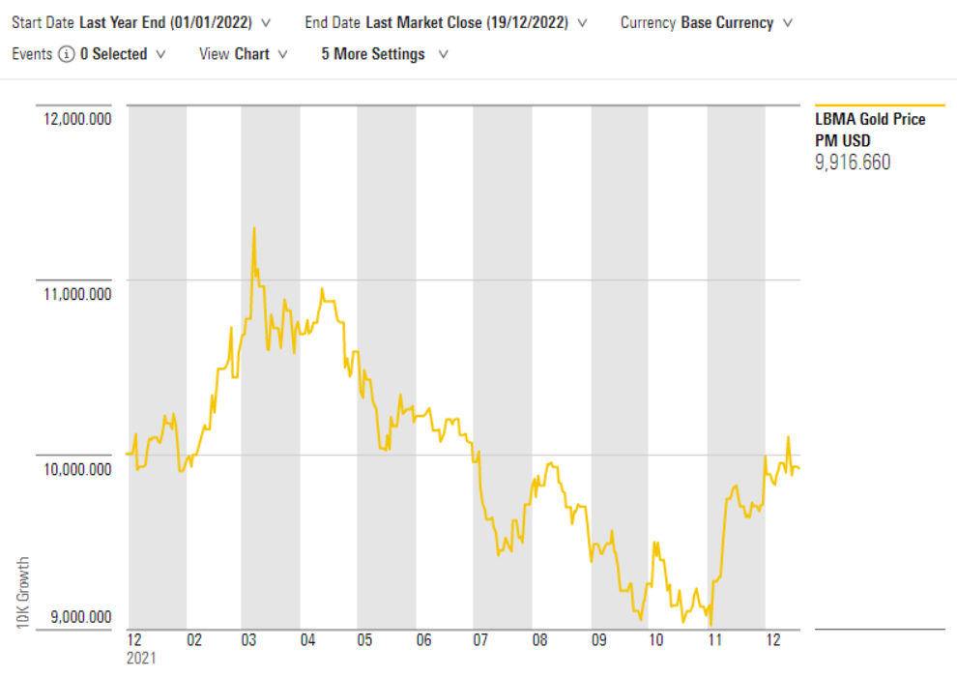957x678 pixels.
Task: Open the Currency Base Currency dropdown
Action: tap(706, 21)
